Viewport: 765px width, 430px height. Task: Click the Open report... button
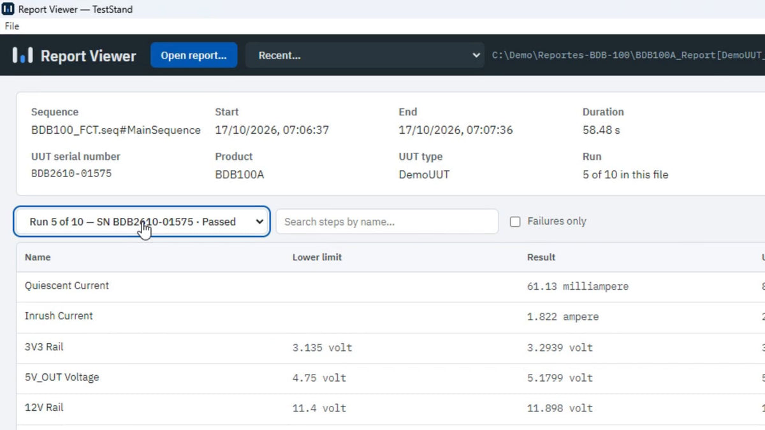pyautogui.click(x=194, y=55)
